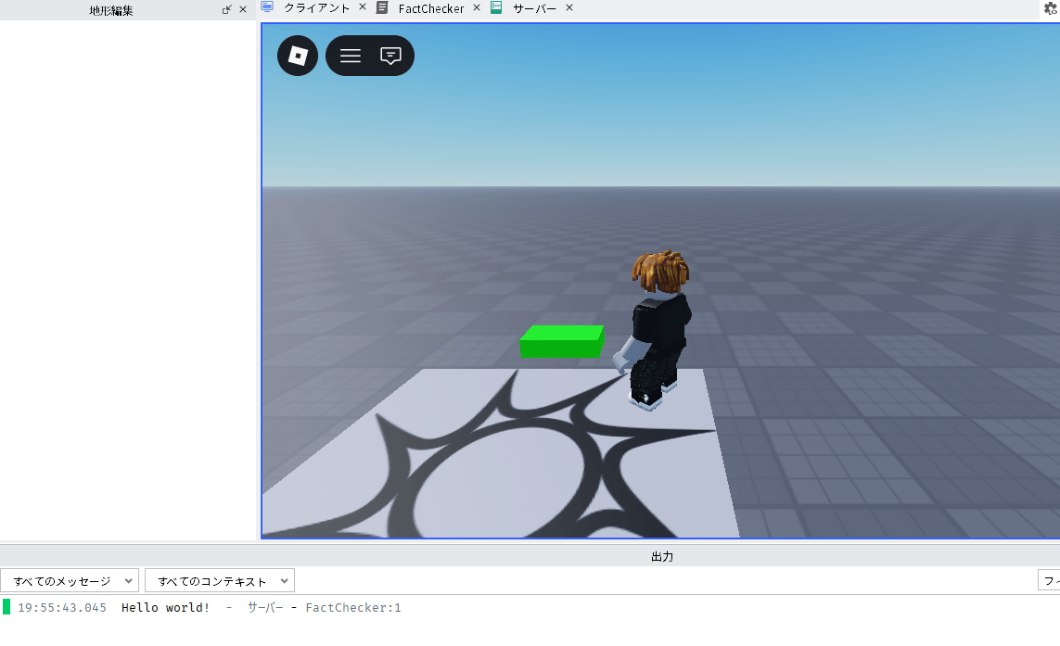The image size is (1060, 646).
Task: Close the サーバー tab
Action: pyautogui.click(x=569, y=7)
